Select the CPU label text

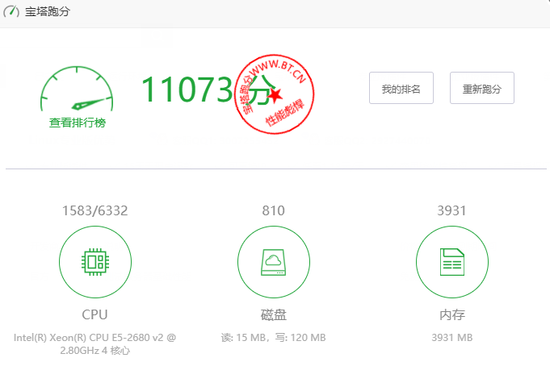click(94, 314)
